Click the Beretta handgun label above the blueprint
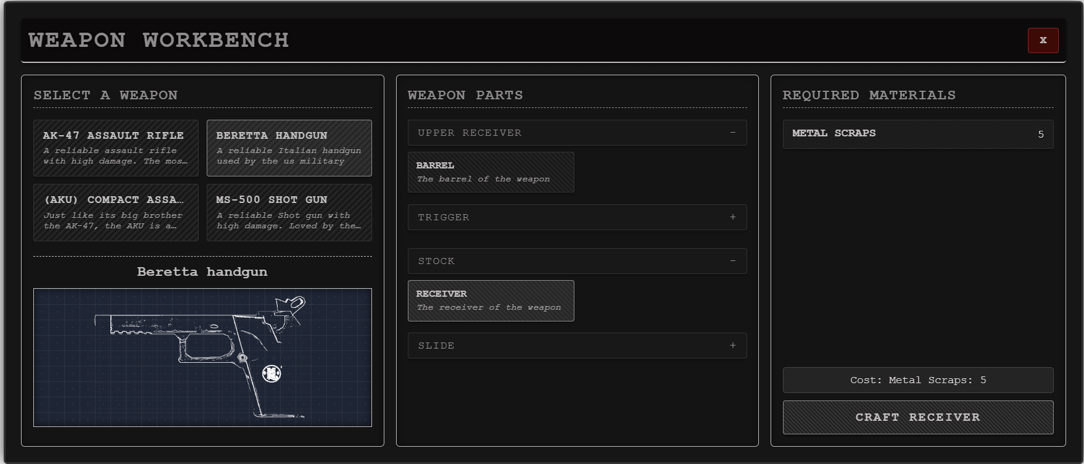This screenshot has width=1084, height=464. [202, 271]
